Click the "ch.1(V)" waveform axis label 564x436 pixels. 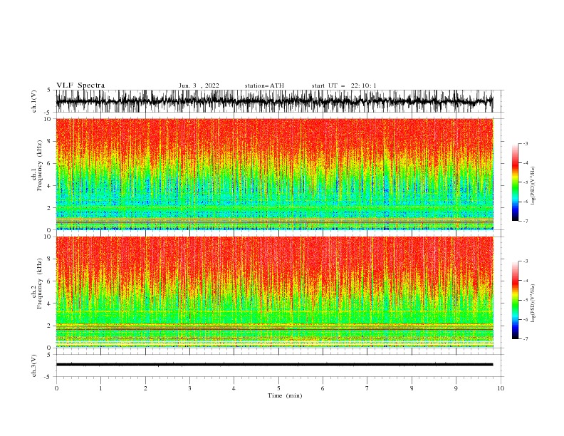34,101
